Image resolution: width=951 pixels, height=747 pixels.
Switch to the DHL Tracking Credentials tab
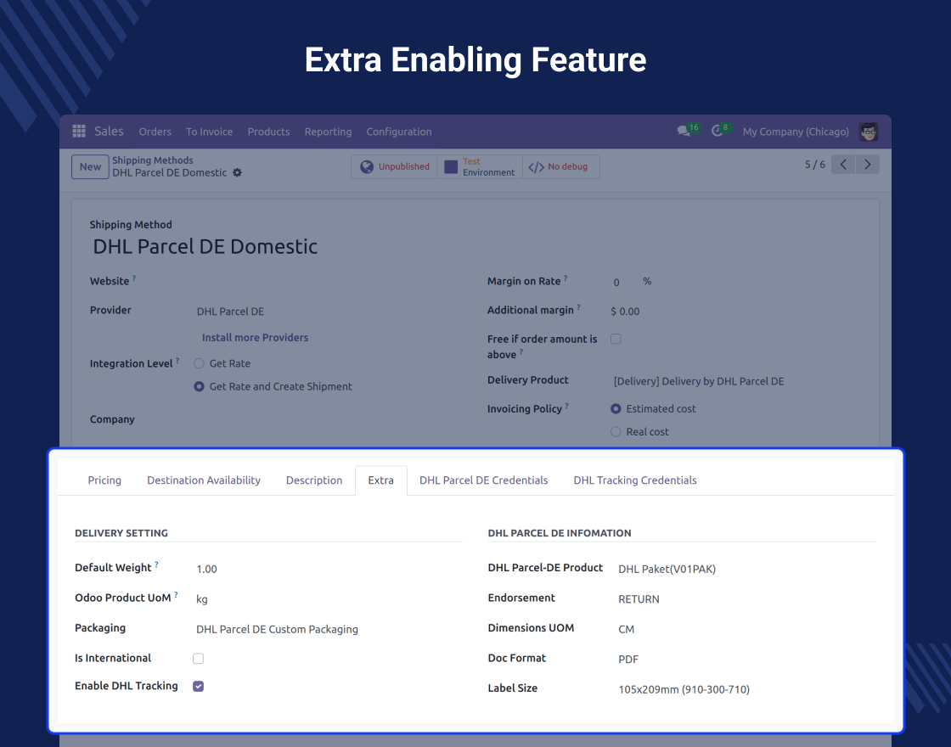pos(634,480)
